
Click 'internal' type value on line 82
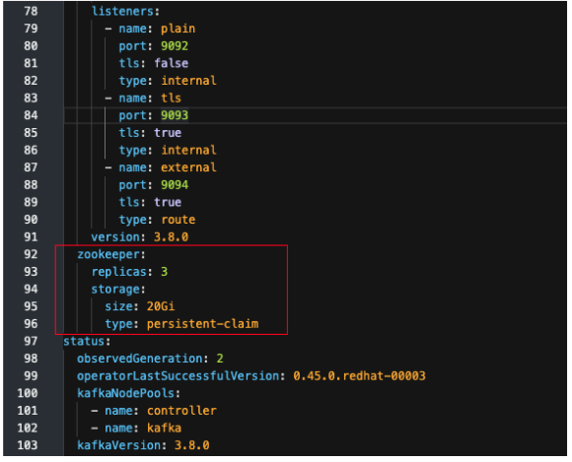pyautogui.click(x=188, y=81)
